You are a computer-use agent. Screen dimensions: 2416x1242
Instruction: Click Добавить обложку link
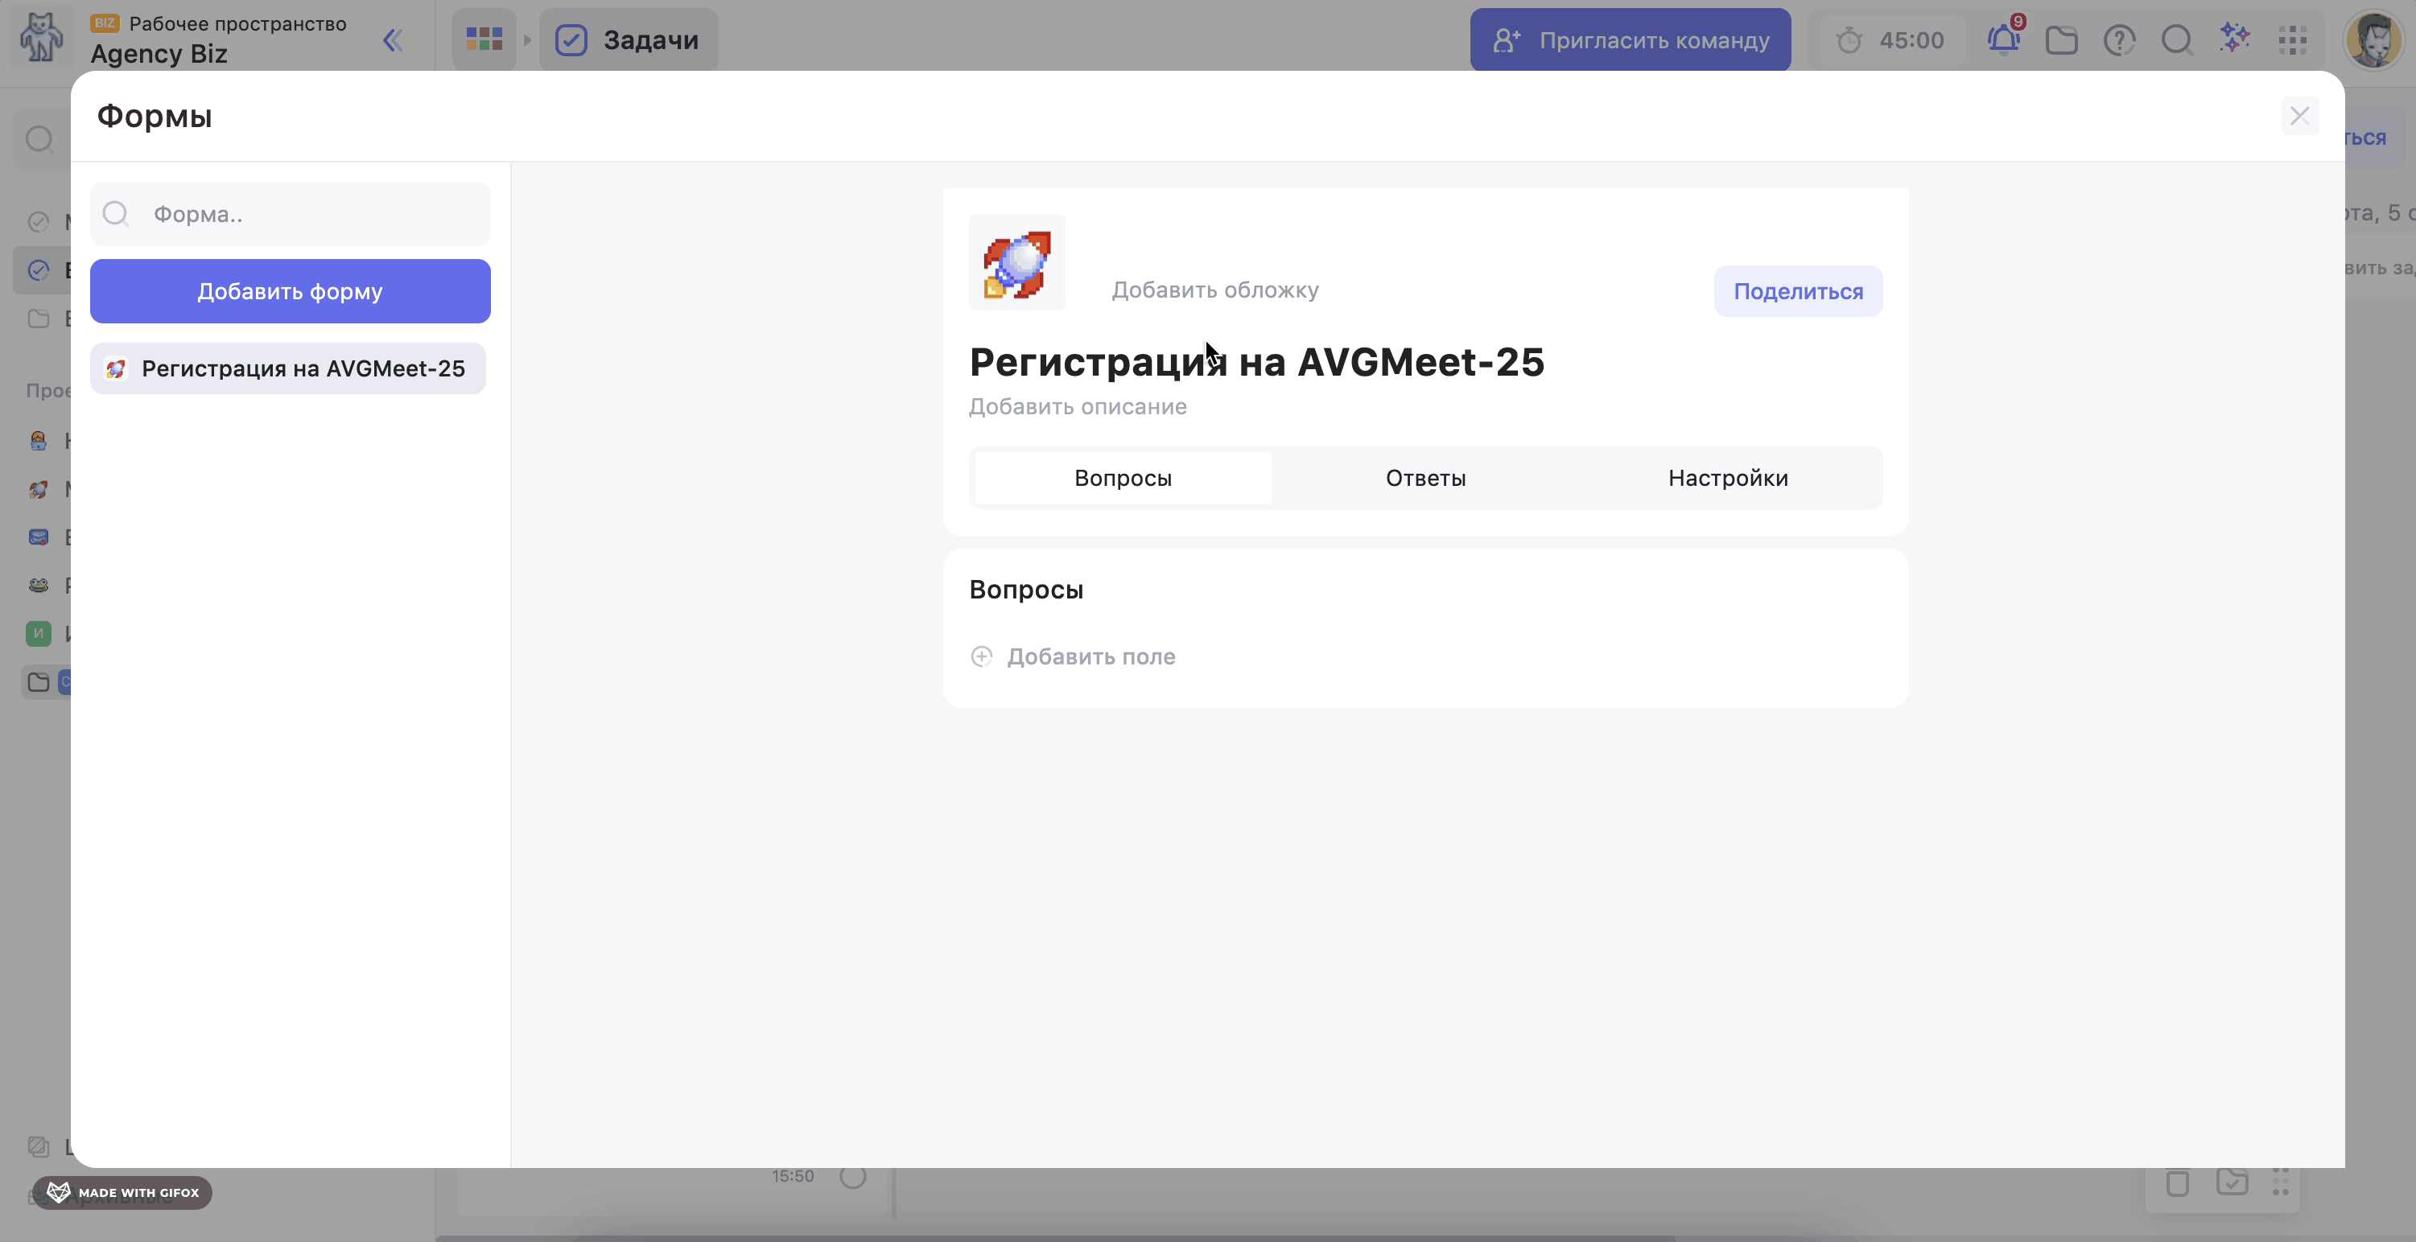click(1214, 290)
